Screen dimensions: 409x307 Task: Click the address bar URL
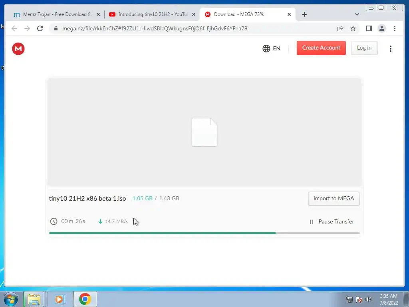[155, 28]
